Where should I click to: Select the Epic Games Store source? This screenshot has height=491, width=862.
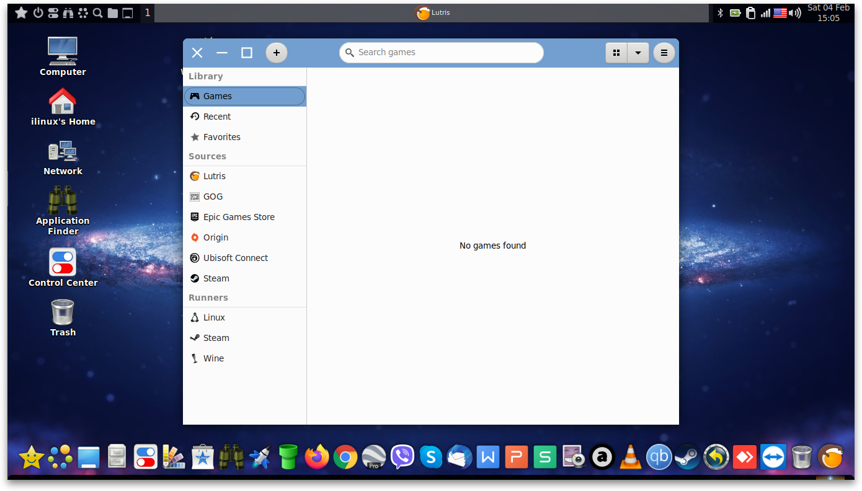pos(244,217)
